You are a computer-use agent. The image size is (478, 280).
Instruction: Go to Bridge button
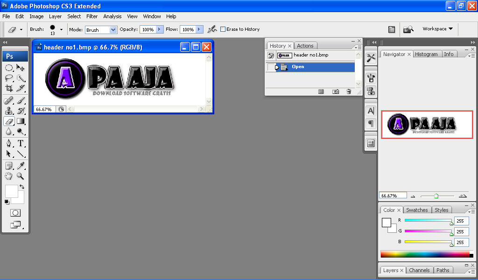click(x=408, y=29)
